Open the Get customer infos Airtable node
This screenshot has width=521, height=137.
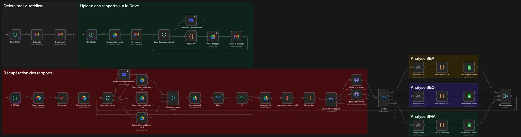[84, 98]
